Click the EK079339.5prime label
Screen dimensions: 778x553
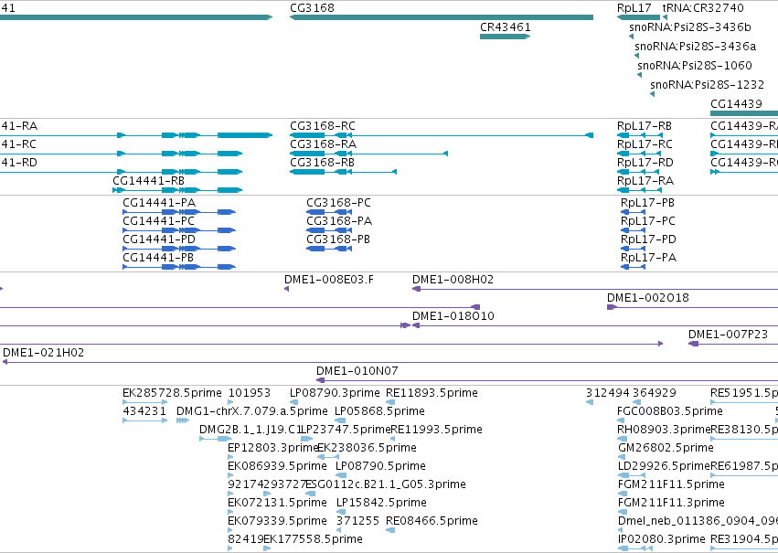point(277,521)
